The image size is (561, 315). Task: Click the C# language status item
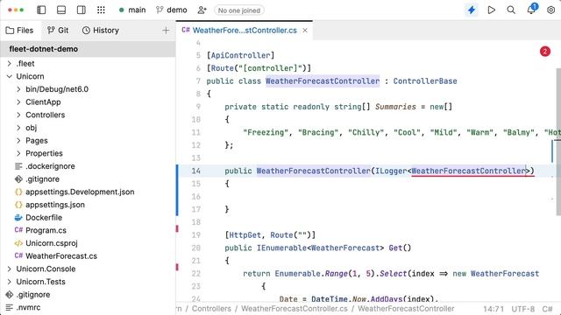tap(547, 309)
